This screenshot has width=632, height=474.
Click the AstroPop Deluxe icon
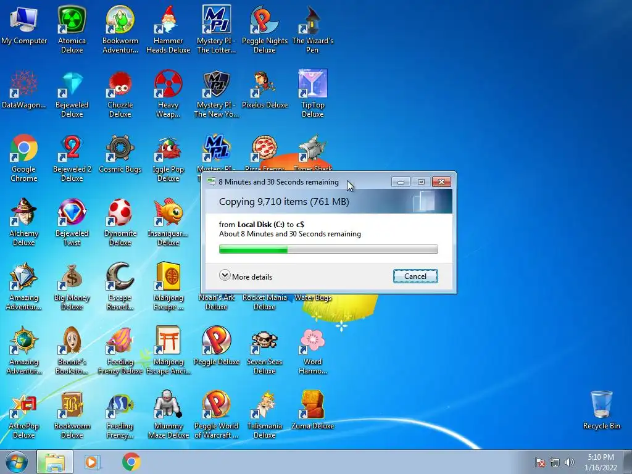pyautogui.click(x=24, y=414)
